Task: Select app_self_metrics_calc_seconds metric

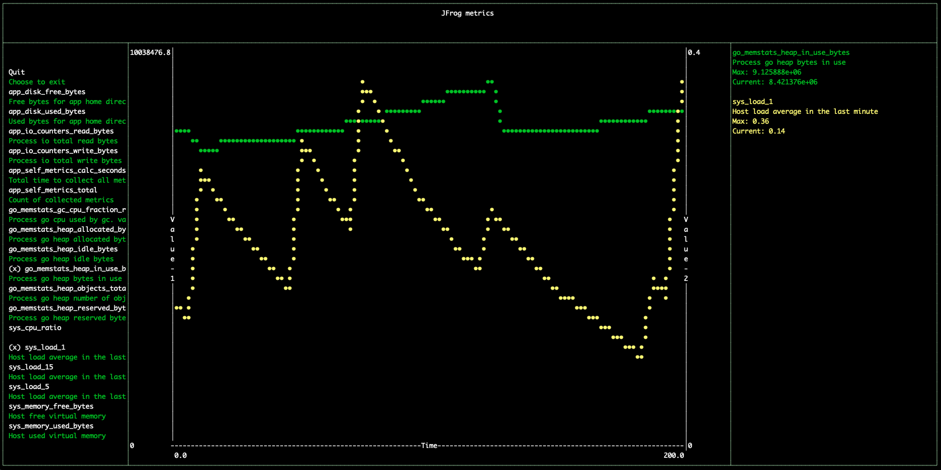Action: (x=67, y=171)
